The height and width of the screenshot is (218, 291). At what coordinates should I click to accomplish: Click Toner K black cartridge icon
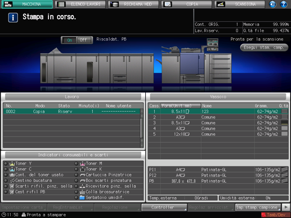(83, 169)
